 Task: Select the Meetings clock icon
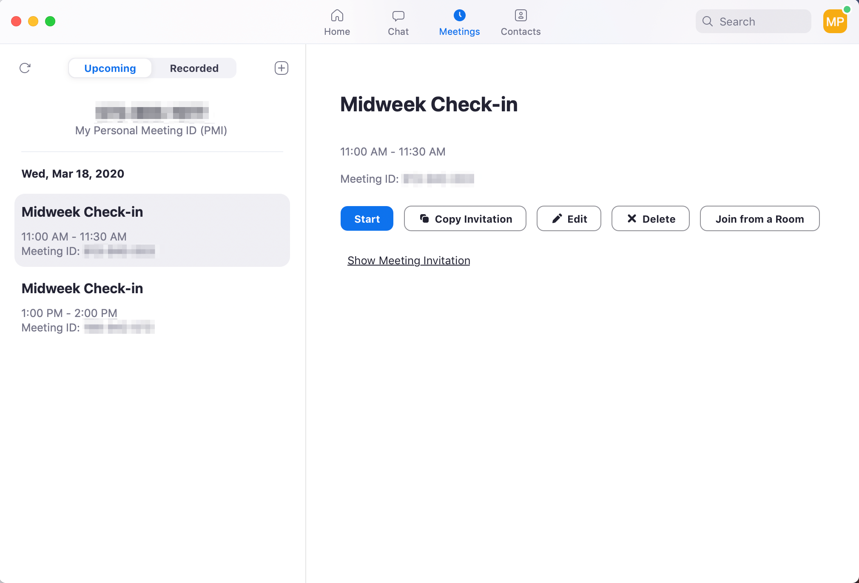pyautogui.click(x=459, y=16)
